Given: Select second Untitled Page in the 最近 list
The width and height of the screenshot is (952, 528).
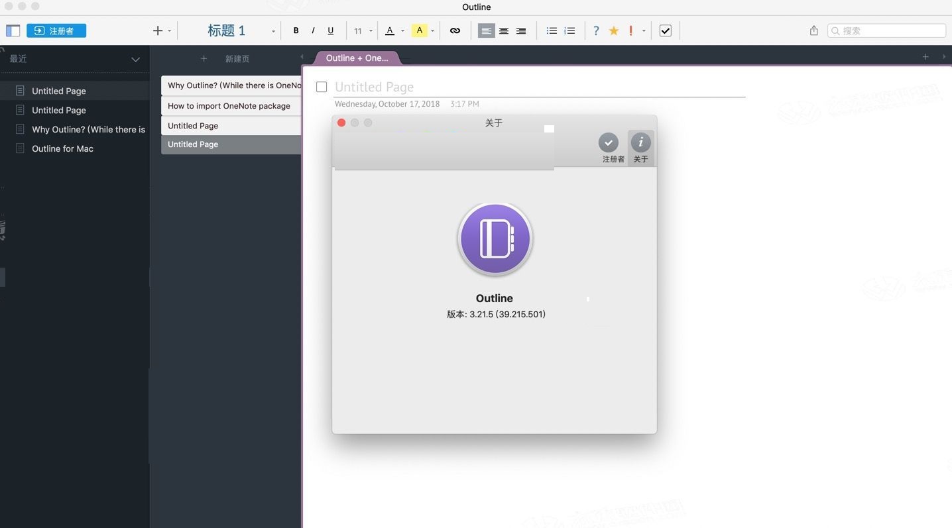Looking at the screenshot, I should pyautogui.click(x=74, y=110).
